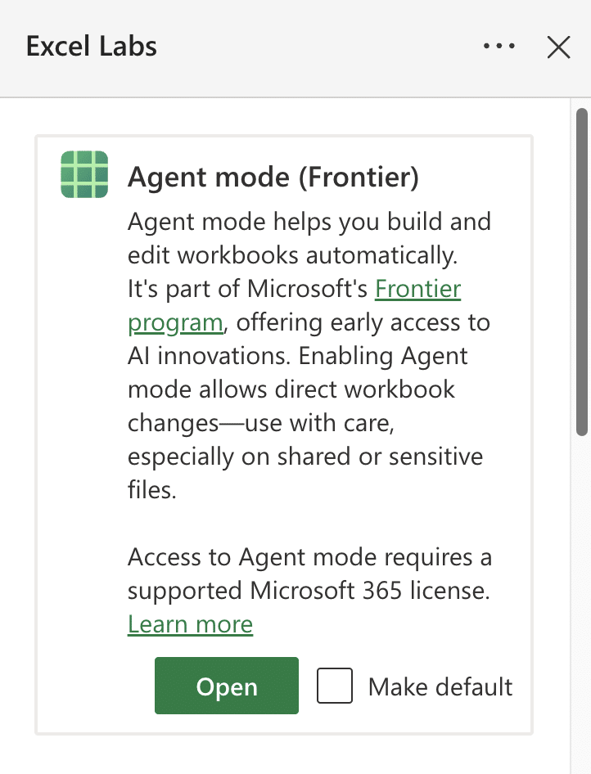
Task: Visit Microsoft's Frontier program page
Action: (417, 289)
